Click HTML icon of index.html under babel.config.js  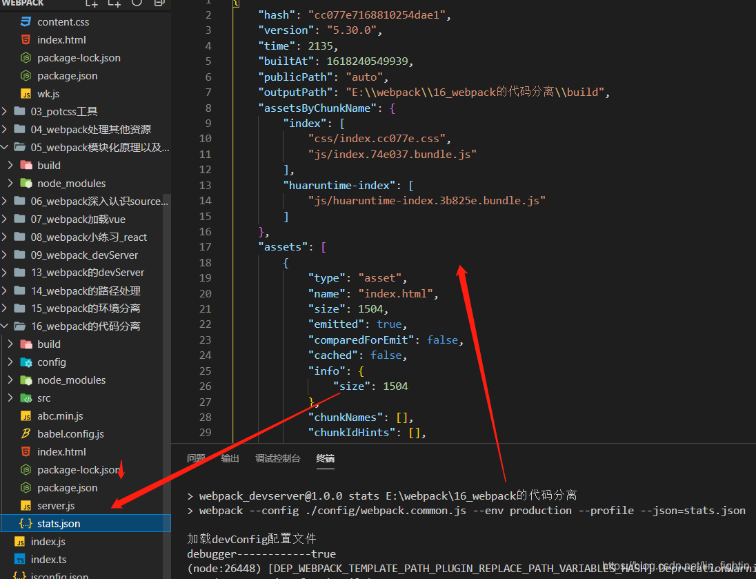click(26, 451)
